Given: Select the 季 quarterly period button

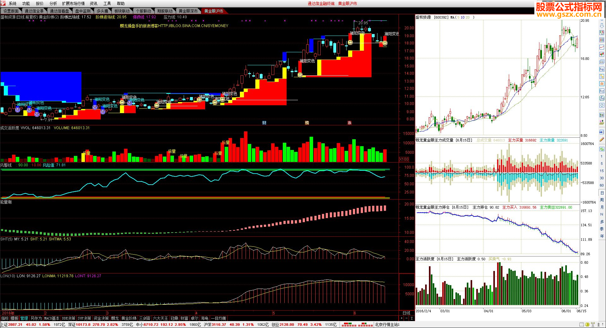Looking at the screenshot, I should (x=602, y=229).
